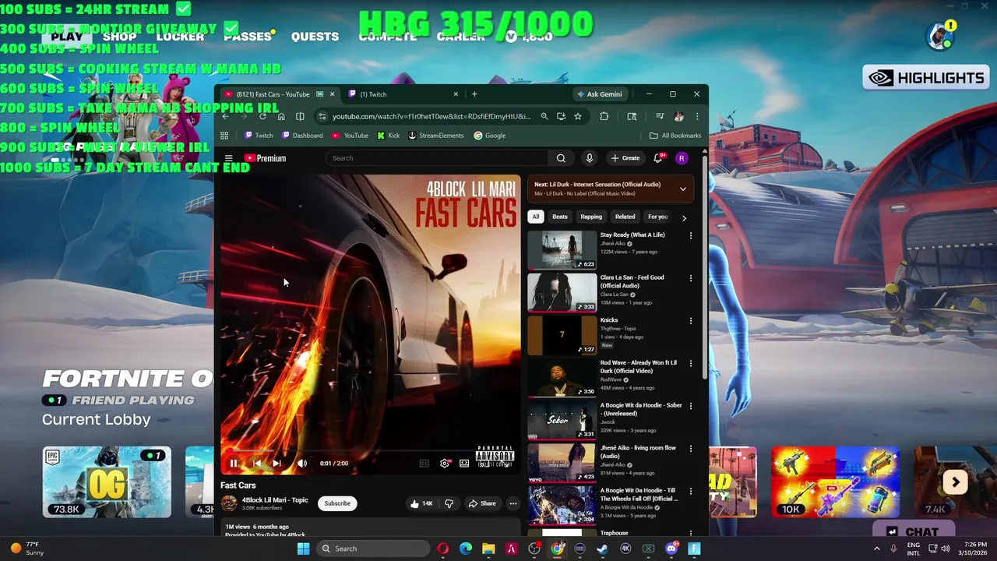Skip to the previous video in playlist

[257, 464]
